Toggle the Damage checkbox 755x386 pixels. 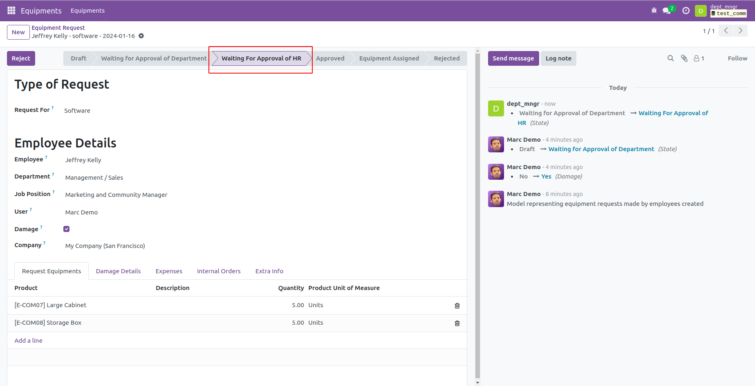[67, 229]
